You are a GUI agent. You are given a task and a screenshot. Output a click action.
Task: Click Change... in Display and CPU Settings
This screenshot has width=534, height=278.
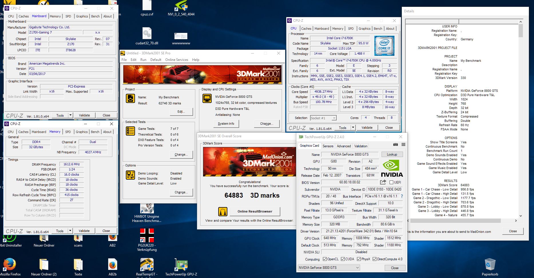tap(267, 124)
